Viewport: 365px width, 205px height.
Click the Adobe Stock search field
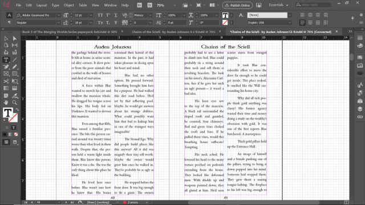(313, 5)
